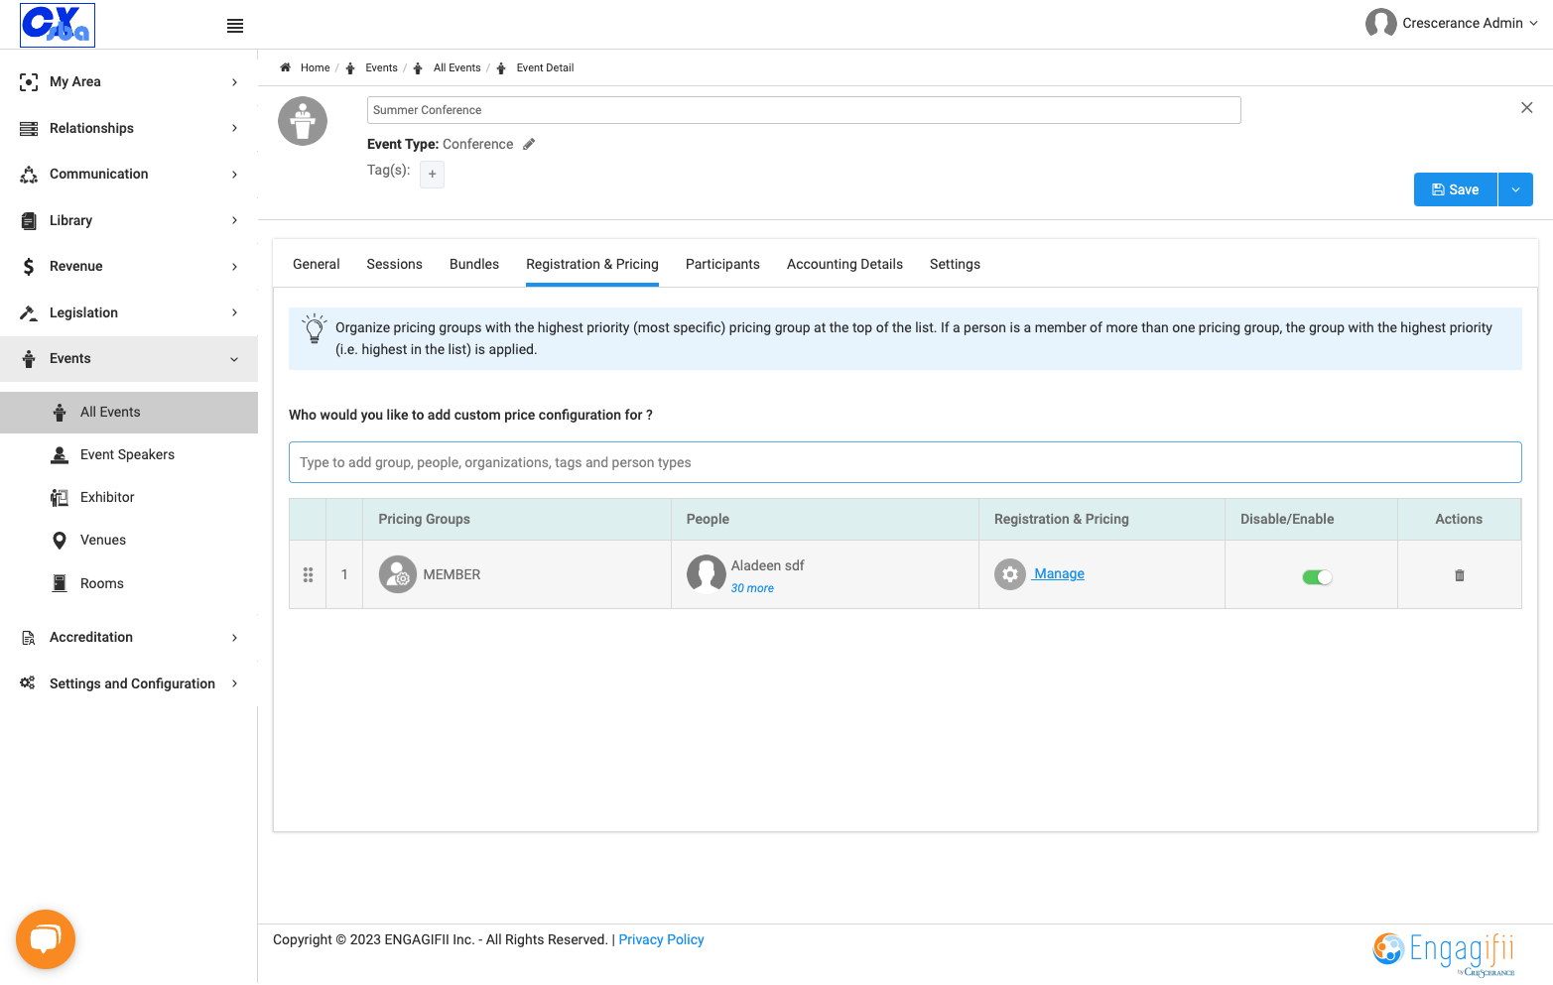Click the hamburger menu icon

click(x=235, y=26)
